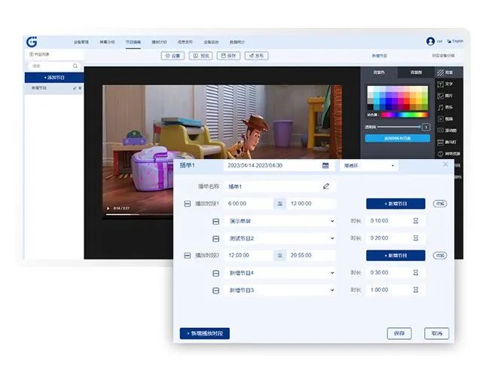Collapse 播放时段1 with its minus icon

pyautogui.click(x=187, y=204)
